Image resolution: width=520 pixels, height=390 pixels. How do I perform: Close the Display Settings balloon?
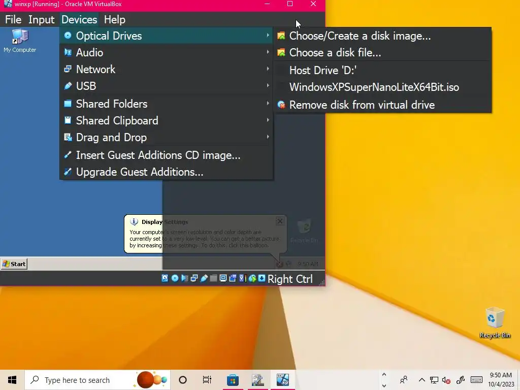coord(280,221)
